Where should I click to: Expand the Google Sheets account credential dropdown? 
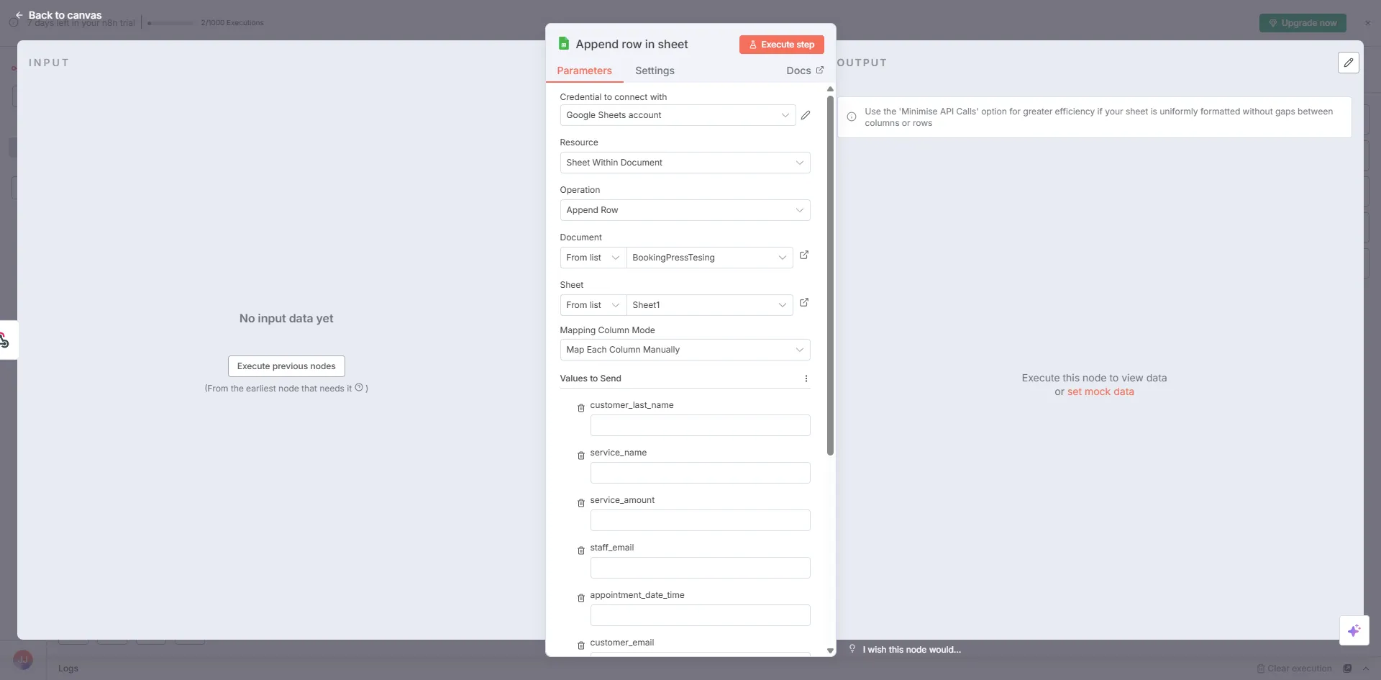tap(678, 115)
